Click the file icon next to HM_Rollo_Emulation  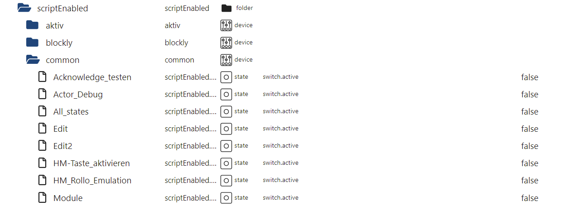[x=42, y=180]
